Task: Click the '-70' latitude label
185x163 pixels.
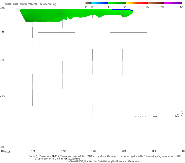Action: tap(2, 60)
